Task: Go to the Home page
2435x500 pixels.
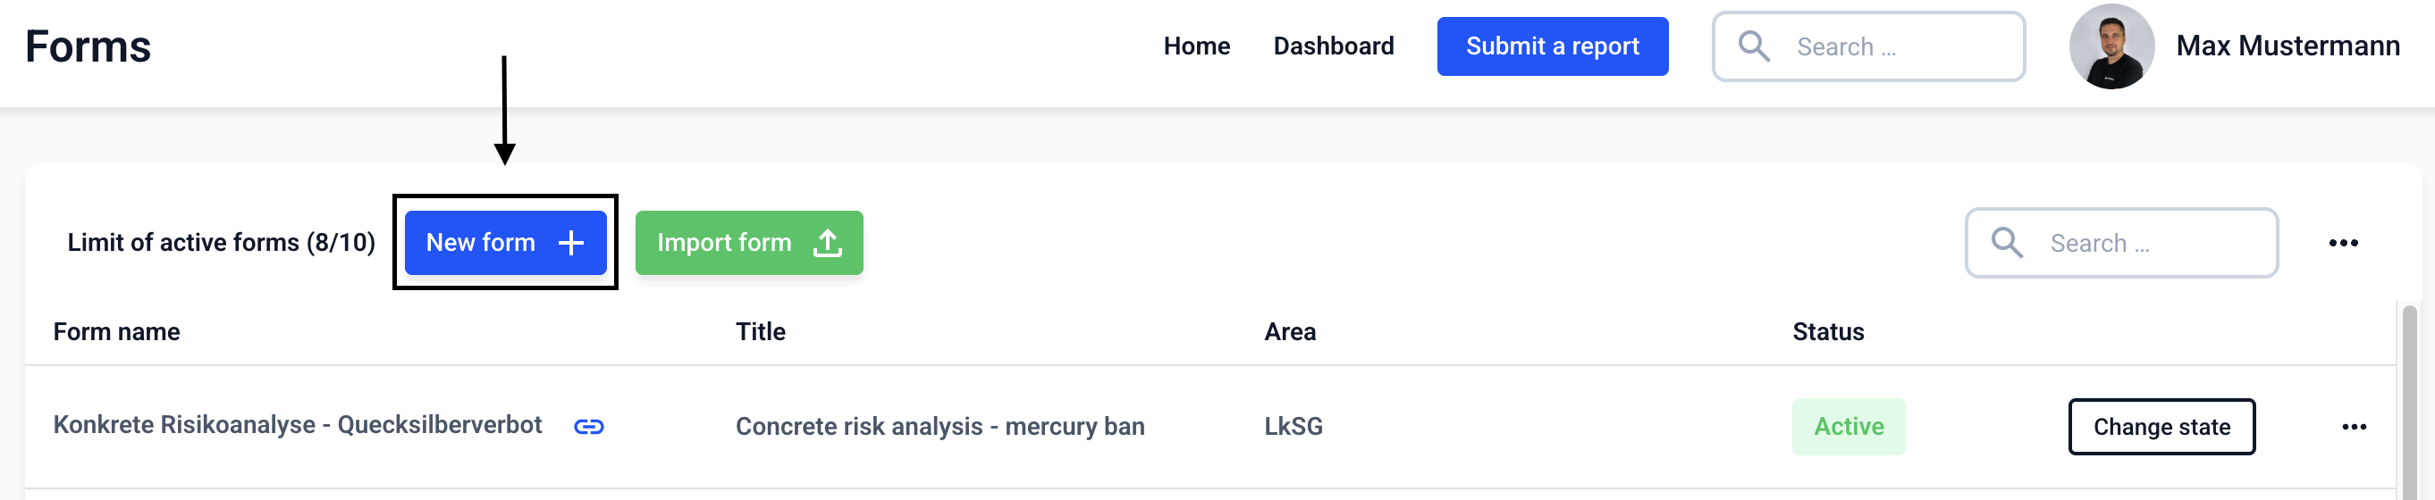Action: [x=1196, y=46]
